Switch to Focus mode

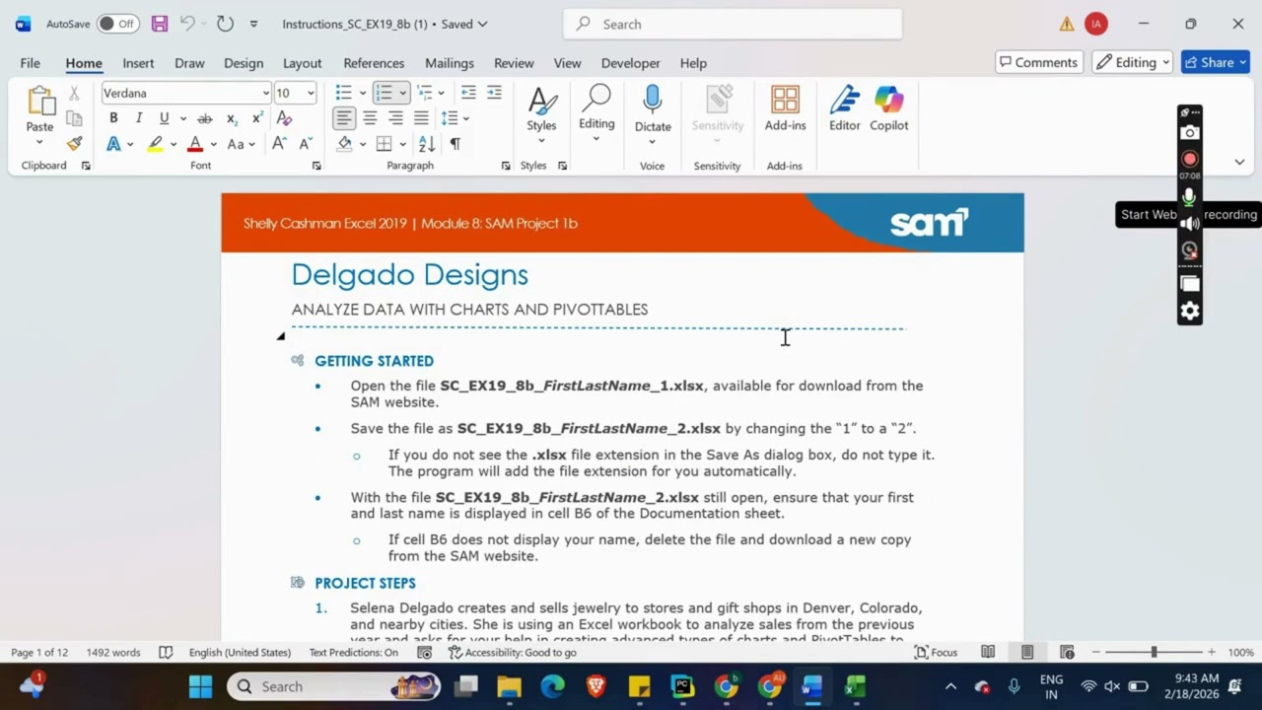click(x=937, y=653)
